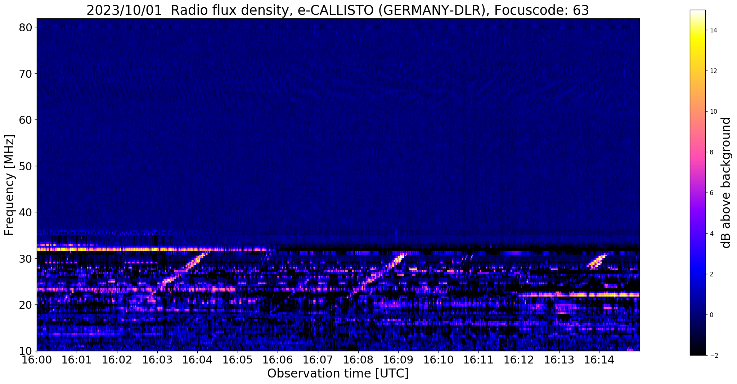
Task: Click the colorbar tick label −2
Action: tap(713, 356)
